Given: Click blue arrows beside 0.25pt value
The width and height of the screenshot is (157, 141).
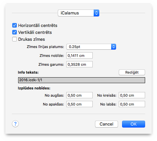Looking at the screenshot, I should pyautogui.click(x=113, y=47).
